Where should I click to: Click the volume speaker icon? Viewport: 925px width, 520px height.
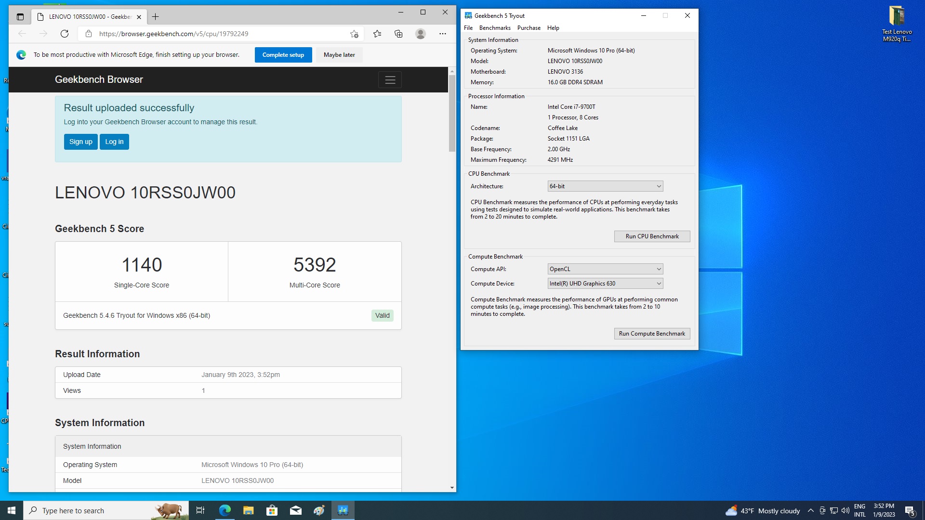[x=845, y=511]
